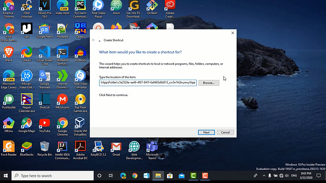The height and width of the screenshot is (183, 326).
Task: Select the Microsoft Teams desktop icon
Action: (152, 150)
